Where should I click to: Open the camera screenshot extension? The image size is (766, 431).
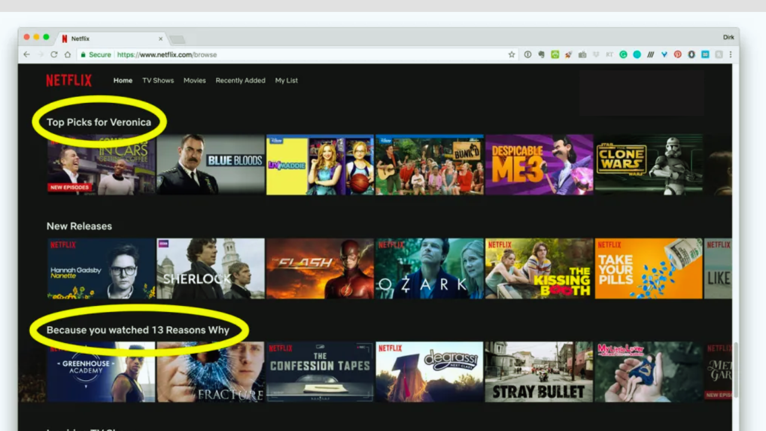(582, 54)
